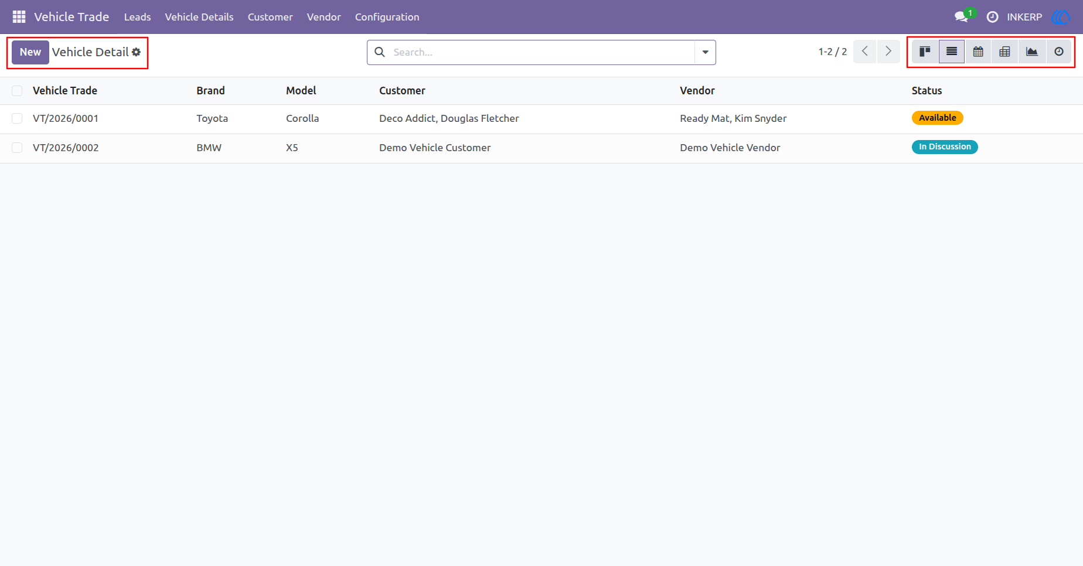Screen dimensions: 1083x566
Task: Focus the Search input field
Action: (542, 52)
